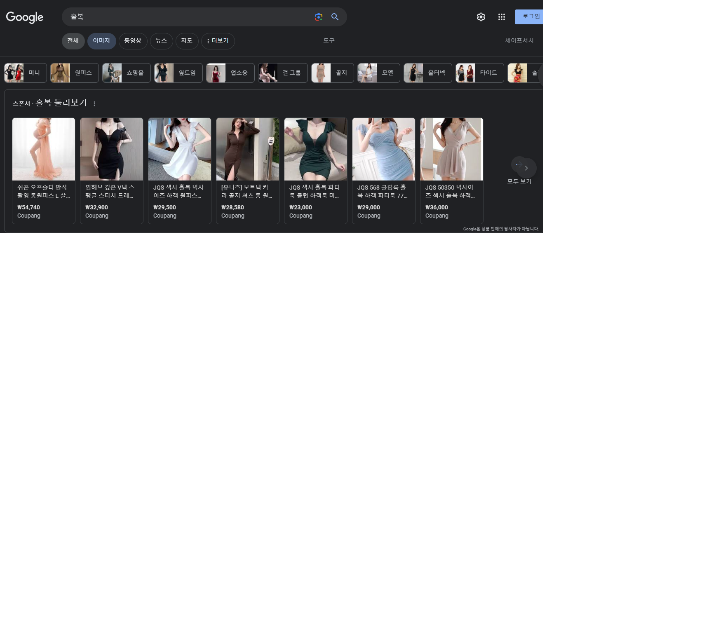Image resolution: width=709 pixels, height=633 pixels.
Task: Open sponsored section three-dot options
Action: [94, 104]
